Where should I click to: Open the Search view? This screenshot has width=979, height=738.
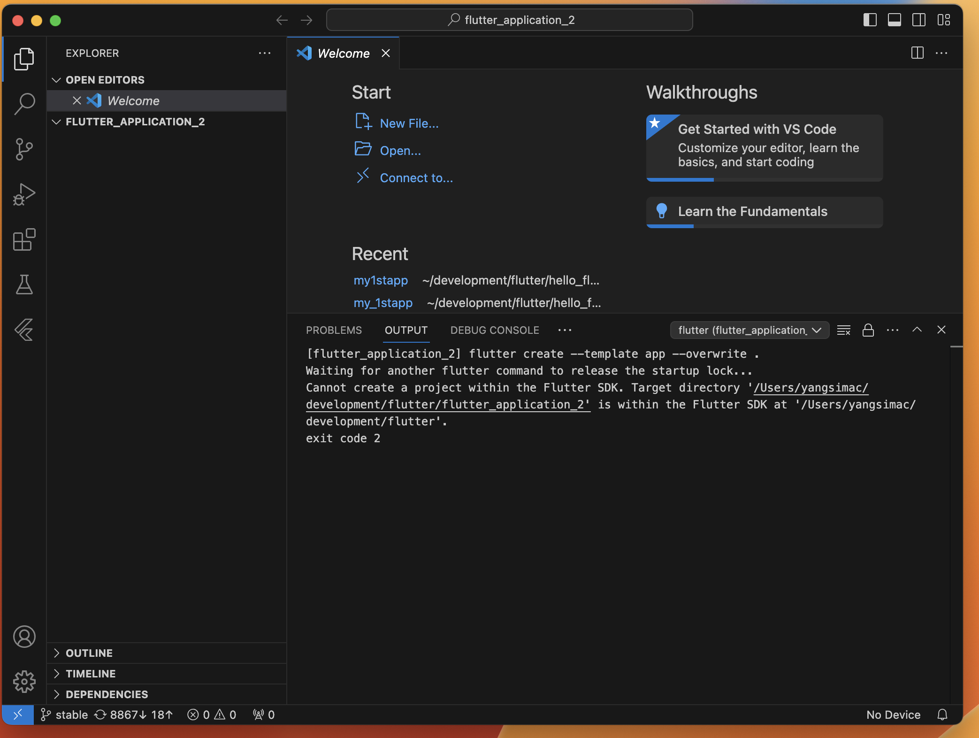24,104
